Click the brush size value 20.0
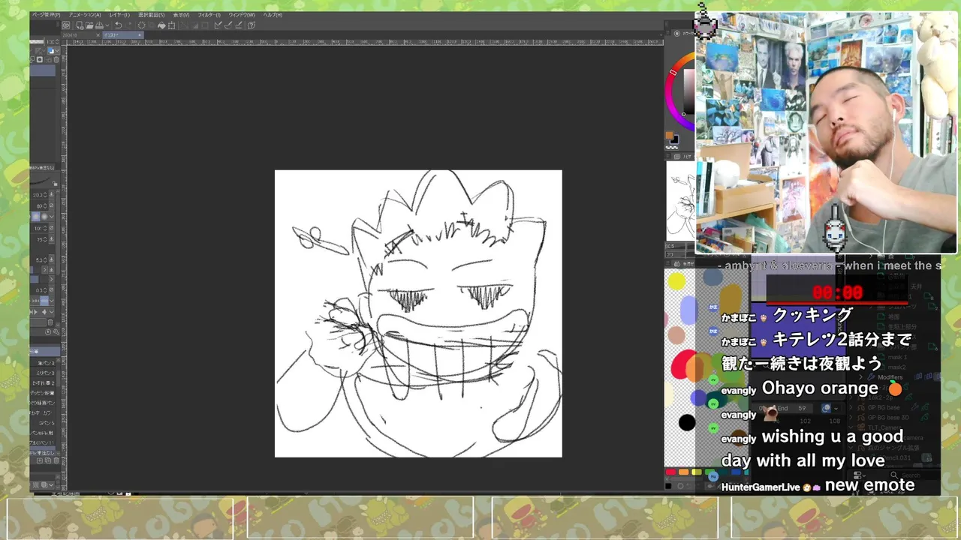The width and height of the screenshot is (961, 540). coord(39,195)
